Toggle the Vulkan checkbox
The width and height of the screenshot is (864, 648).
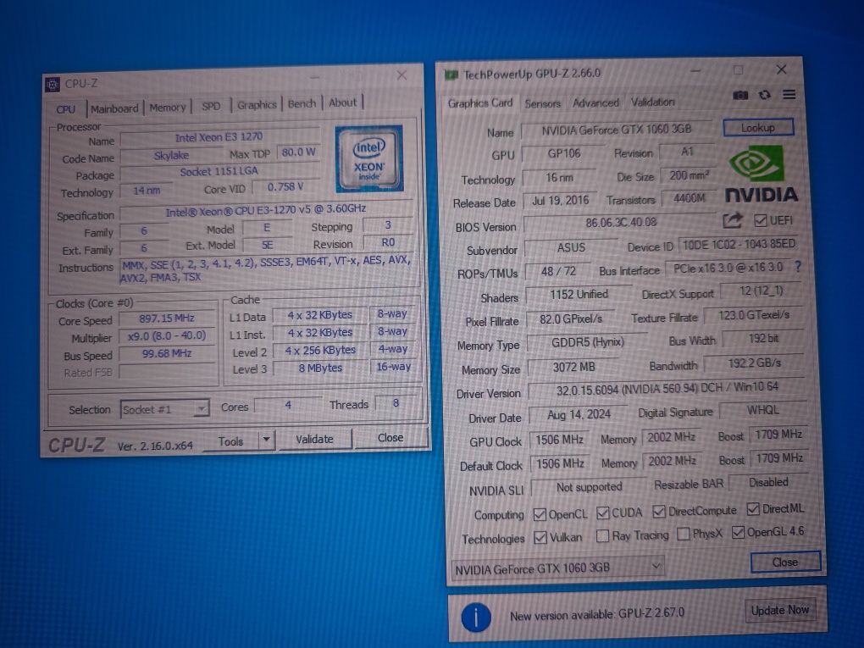[540, 537]
